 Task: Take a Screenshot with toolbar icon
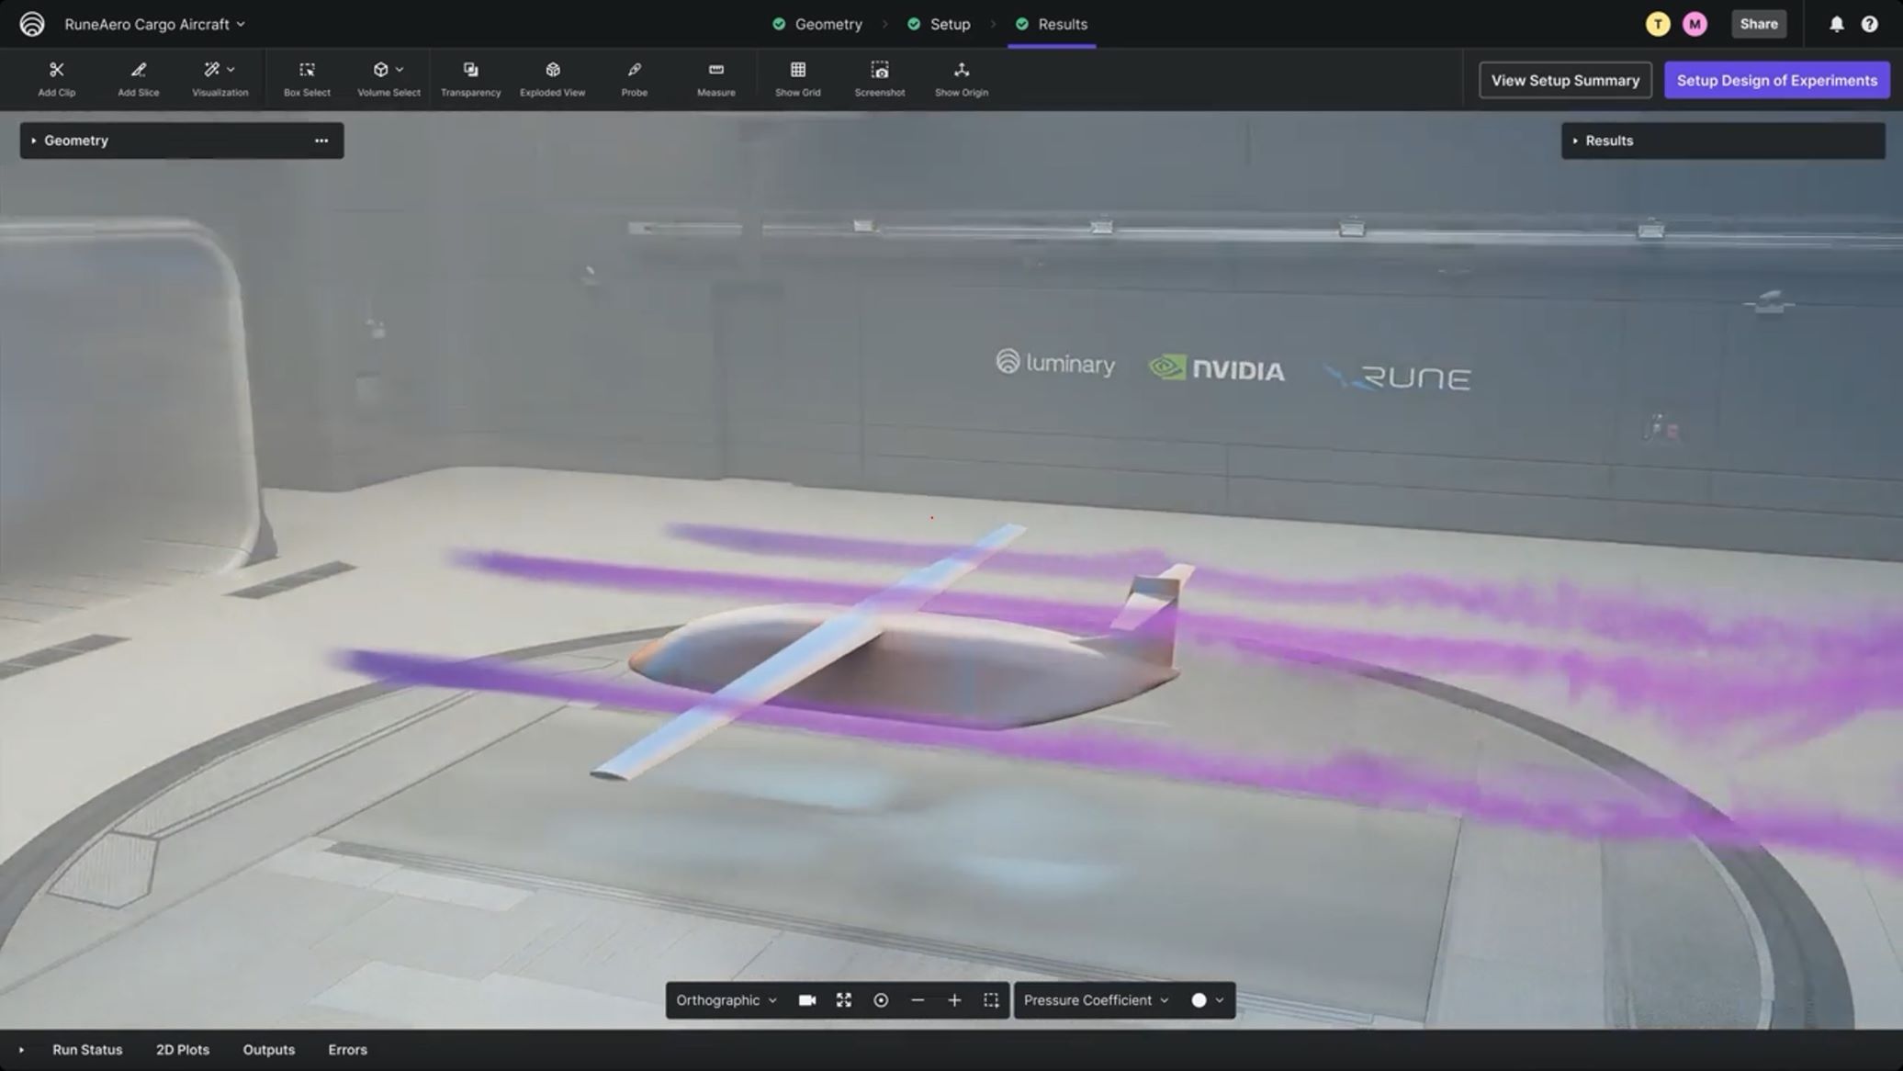879,78
